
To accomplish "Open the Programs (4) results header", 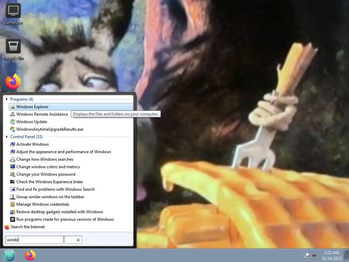I will click(x=22, y=99).
